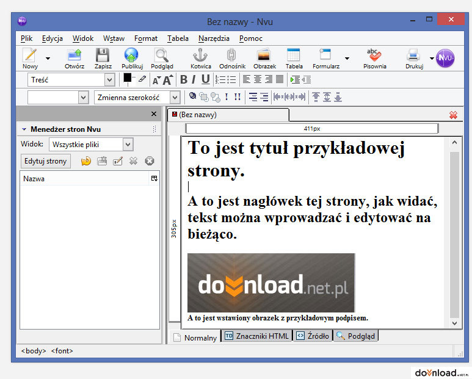Open the Edycja menu
Image resolution: width=472 pixels, height=379 pixels.
53,38
